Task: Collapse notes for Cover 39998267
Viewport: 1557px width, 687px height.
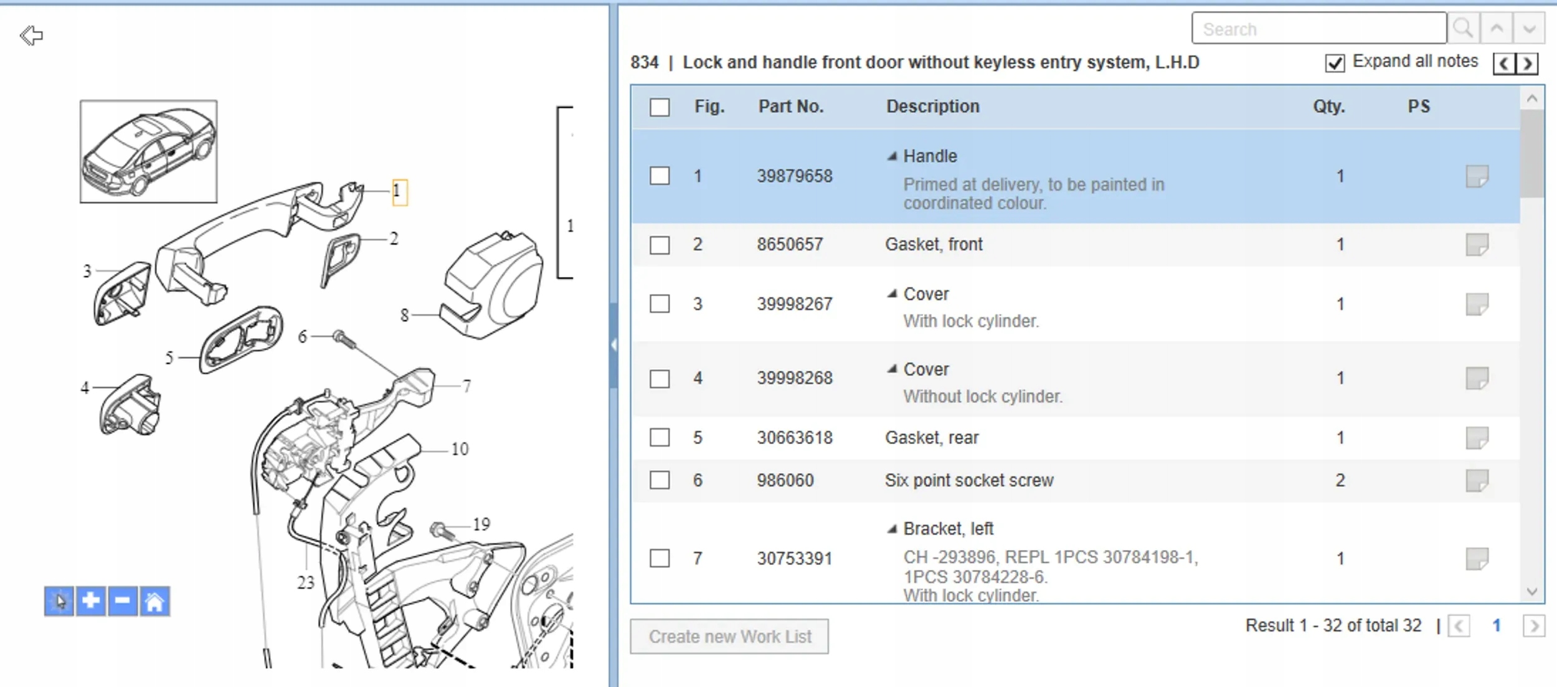Action: click(892, 294)
